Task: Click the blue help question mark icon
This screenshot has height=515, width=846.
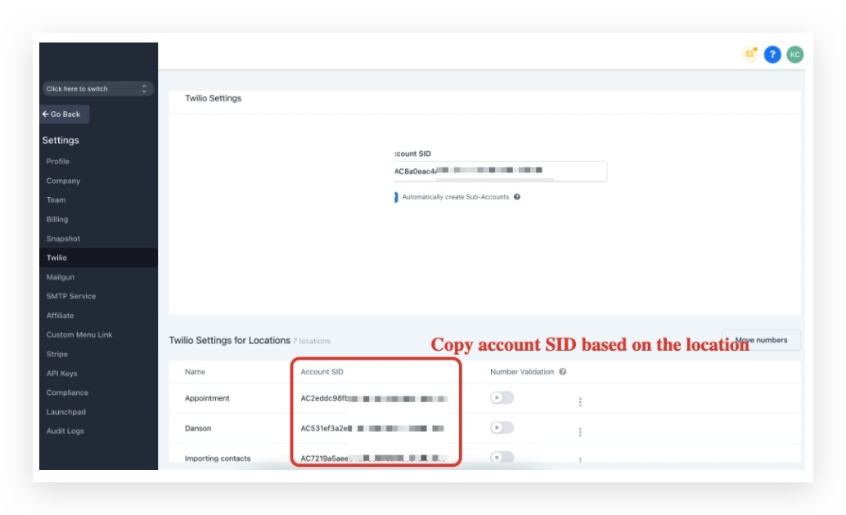Action: tap(772, 55)
